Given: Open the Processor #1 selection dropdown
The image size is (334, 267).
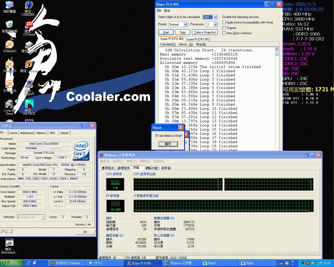Looking at the screenshot, I should click(x=32, y=217).
